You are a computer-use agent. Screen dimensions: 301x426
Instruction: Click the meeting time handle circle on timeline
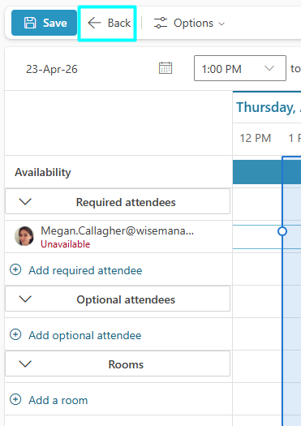282,231
